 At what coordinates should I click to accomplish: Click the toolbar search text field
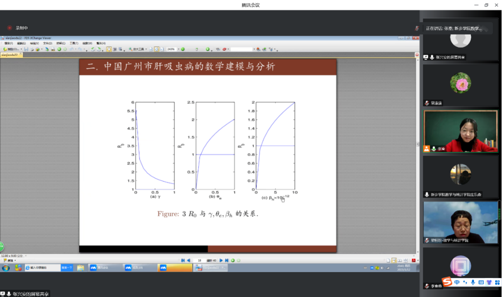[x=242, y=49]
